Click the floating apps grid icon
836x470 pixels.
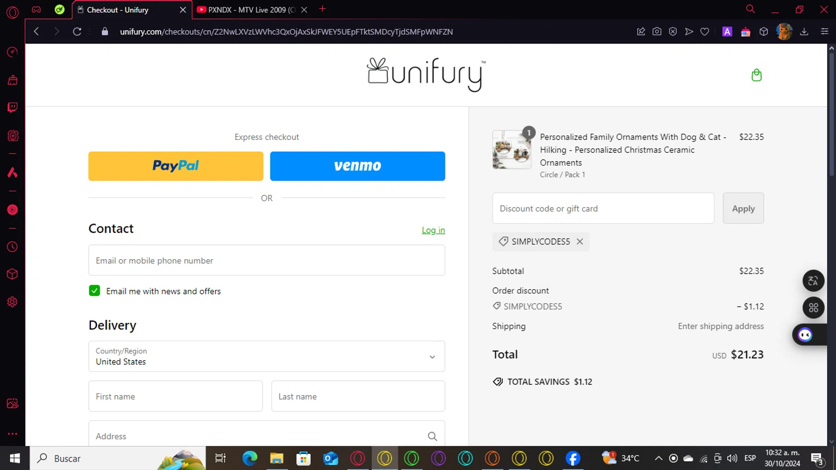[813, 308]
